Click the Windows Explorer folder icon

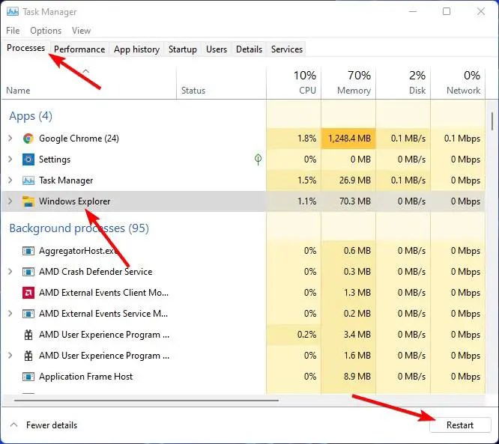click(x=28, y=201)
